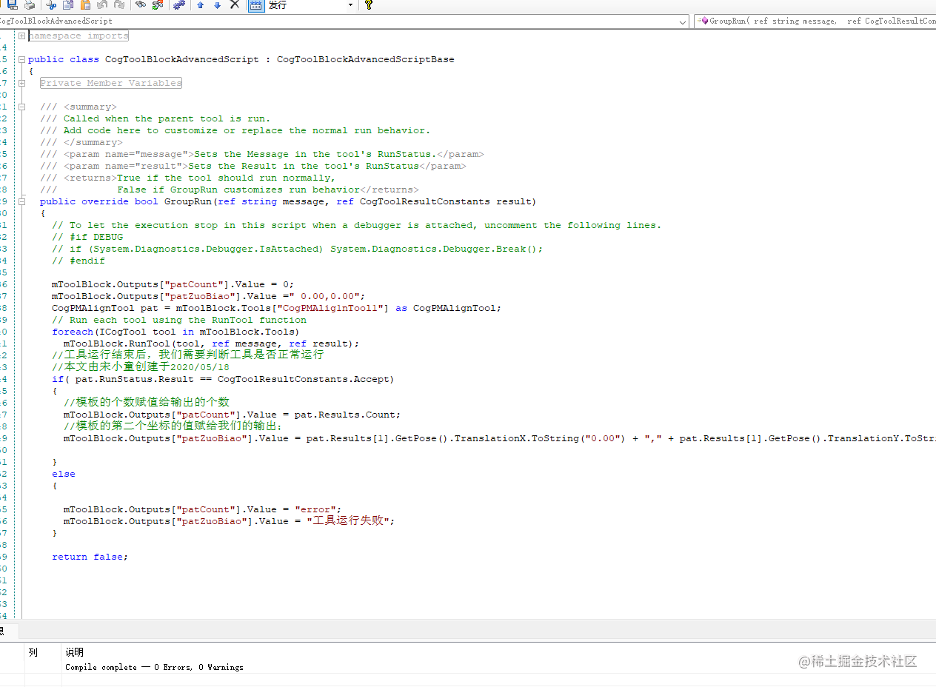Image resolution: width=936 pixels, height=687 pixels.
Task: Open the GroupRun member navigation dropdown
Action: pos(815,21)
